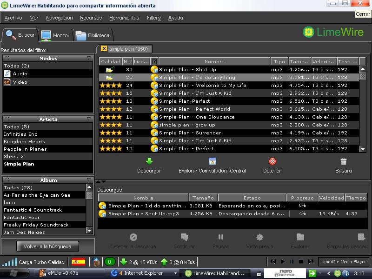372x279 pixels.
Task: Sort results by the N count column
Action: [127, 61]
